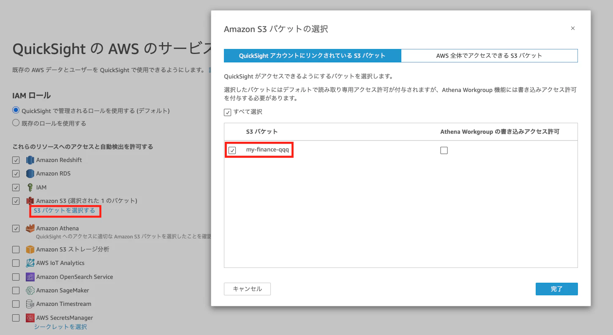
Task: Uncheck the Amazon S3 selected bucket checkbox
Action: point(16,201)
